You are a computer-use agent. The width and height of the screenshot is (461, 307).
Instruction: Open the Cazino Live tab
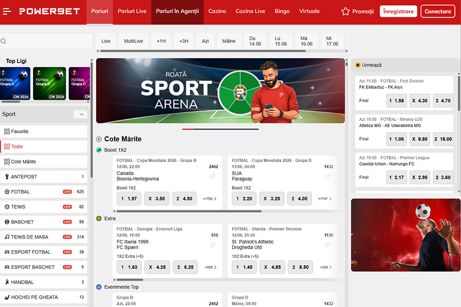coord(250,11)
